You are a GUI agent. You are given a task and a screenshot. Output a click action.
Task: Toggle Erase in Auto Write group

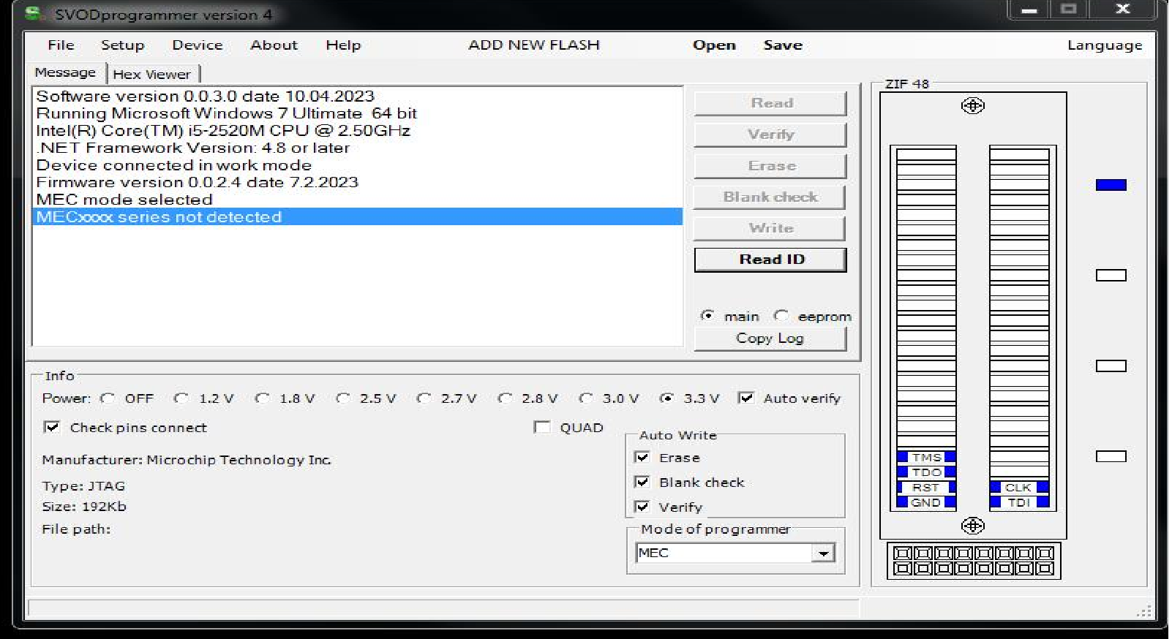(x=642, y=458)
